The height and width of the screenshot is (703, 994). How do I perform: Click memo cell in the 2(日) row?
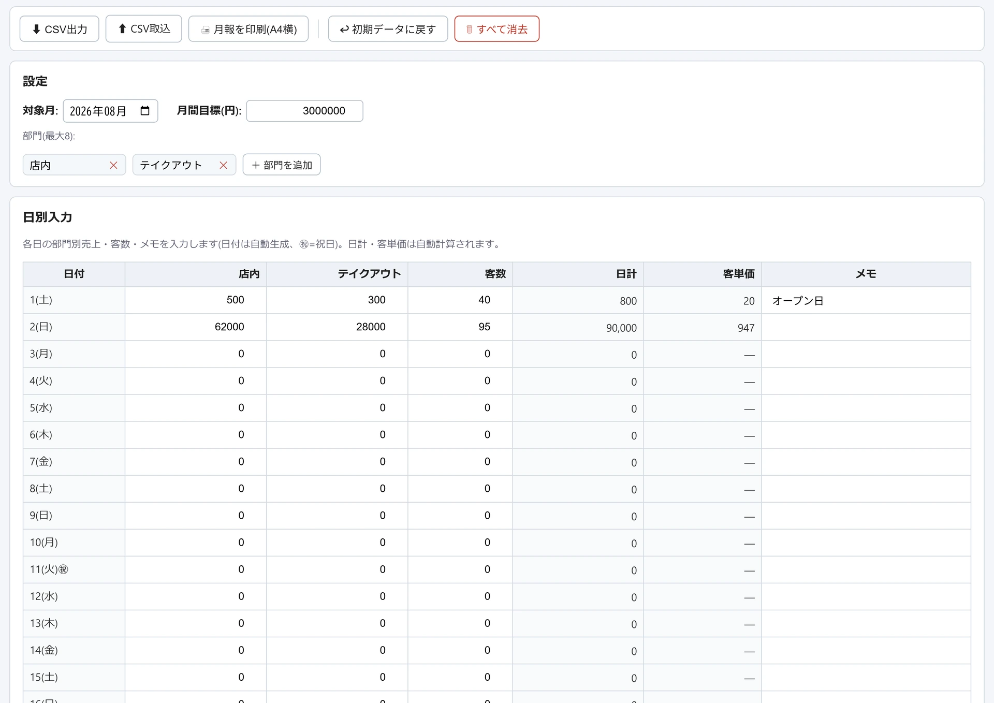tap(866, 327)
